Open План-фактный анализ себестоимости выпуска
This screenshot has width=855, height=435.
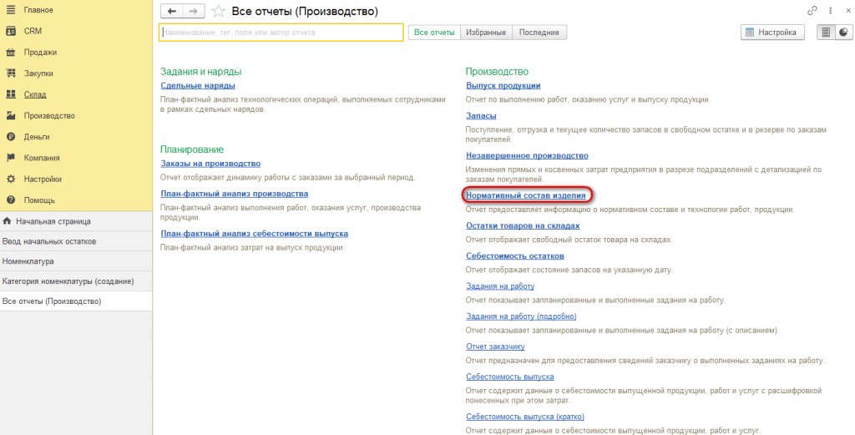point(255,233)
